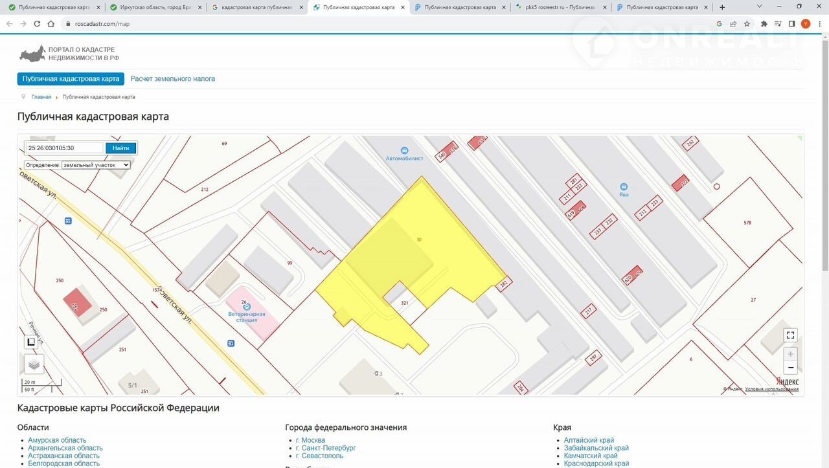Switch the map to fullscreen mode
829x468 pixels.
point(789,335)
